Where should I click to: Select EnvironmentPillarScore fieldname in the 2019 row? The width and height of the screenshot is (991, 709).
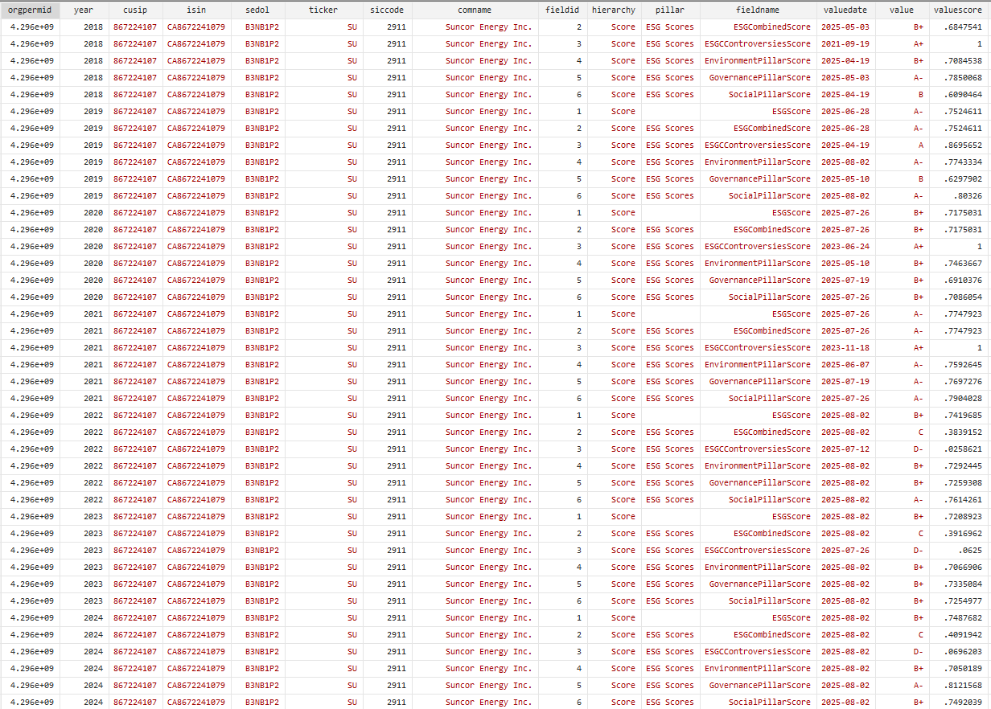coord(758,162)
